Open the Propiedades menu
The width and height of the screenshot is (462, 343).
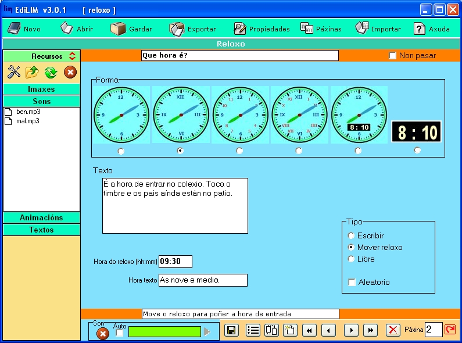[x=262, y=28]
